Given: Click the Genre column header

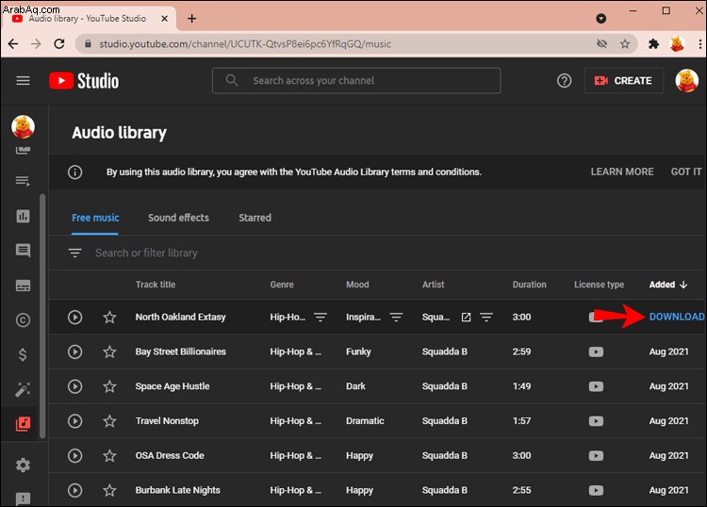Looking at the screenshot, I should tap(282, 285).
